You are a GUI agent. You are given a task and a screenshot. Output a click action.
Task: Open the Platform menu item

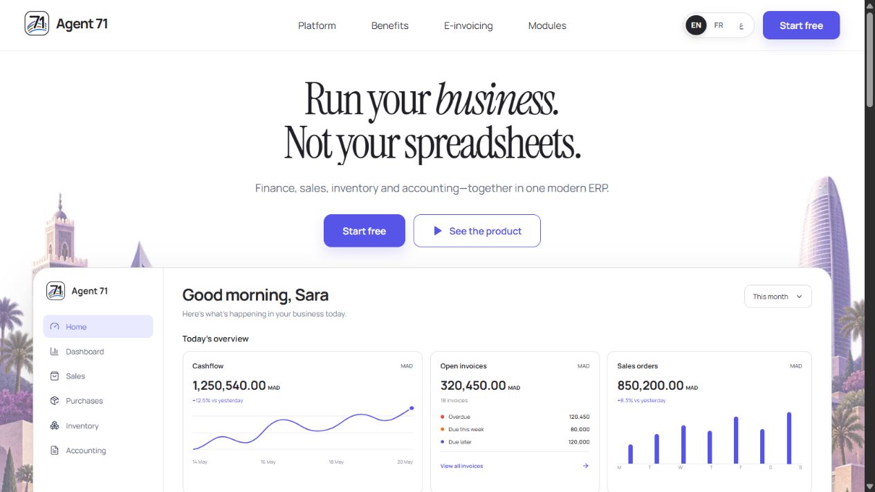tap(317, 26)
